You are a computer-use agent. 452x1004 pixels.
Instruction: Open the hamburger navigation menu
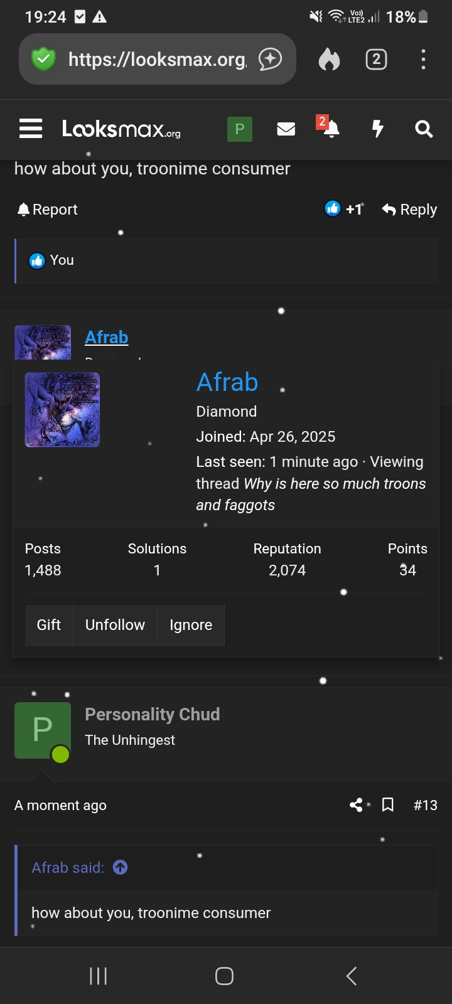pyautogui.click(x=30, y=129)
